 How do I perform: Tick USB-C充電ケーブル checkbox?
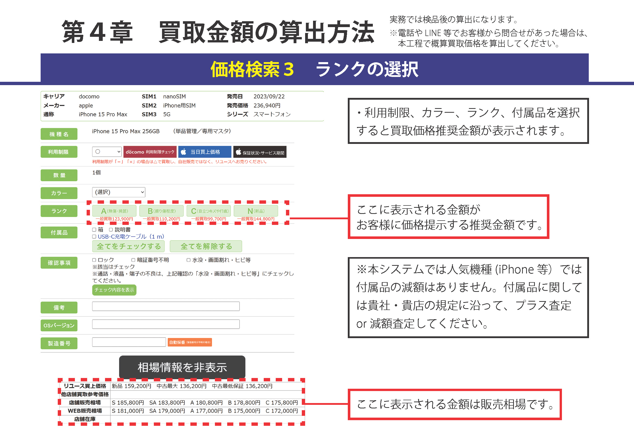[94, 237]
